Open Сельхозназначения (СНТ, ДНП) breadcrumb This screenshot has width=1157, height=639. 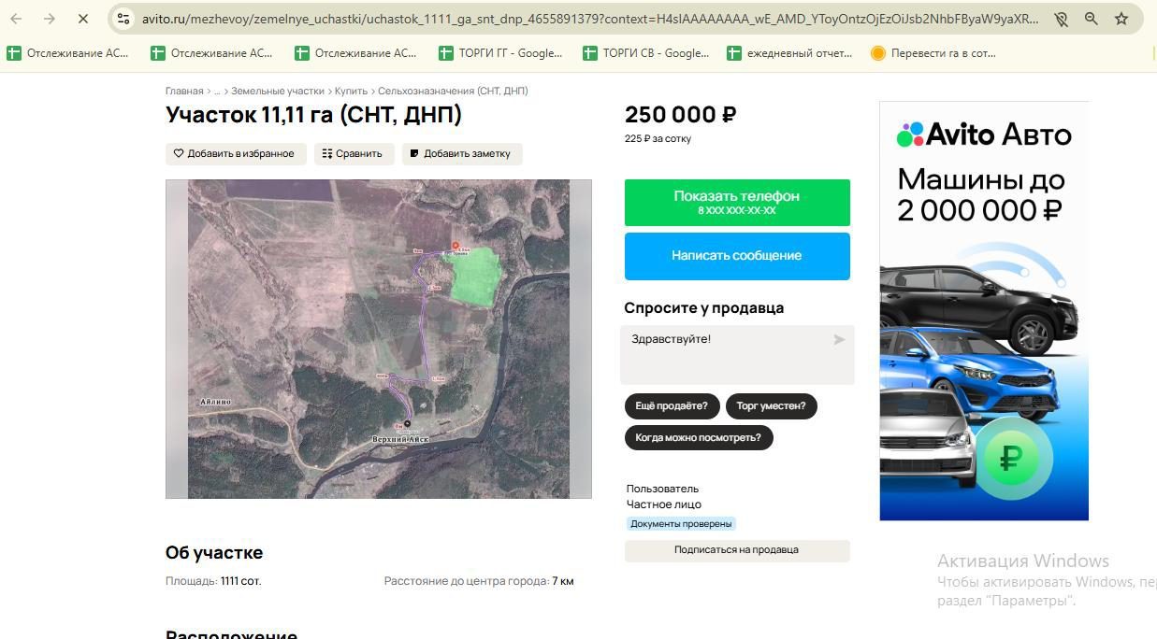[453, 91]
